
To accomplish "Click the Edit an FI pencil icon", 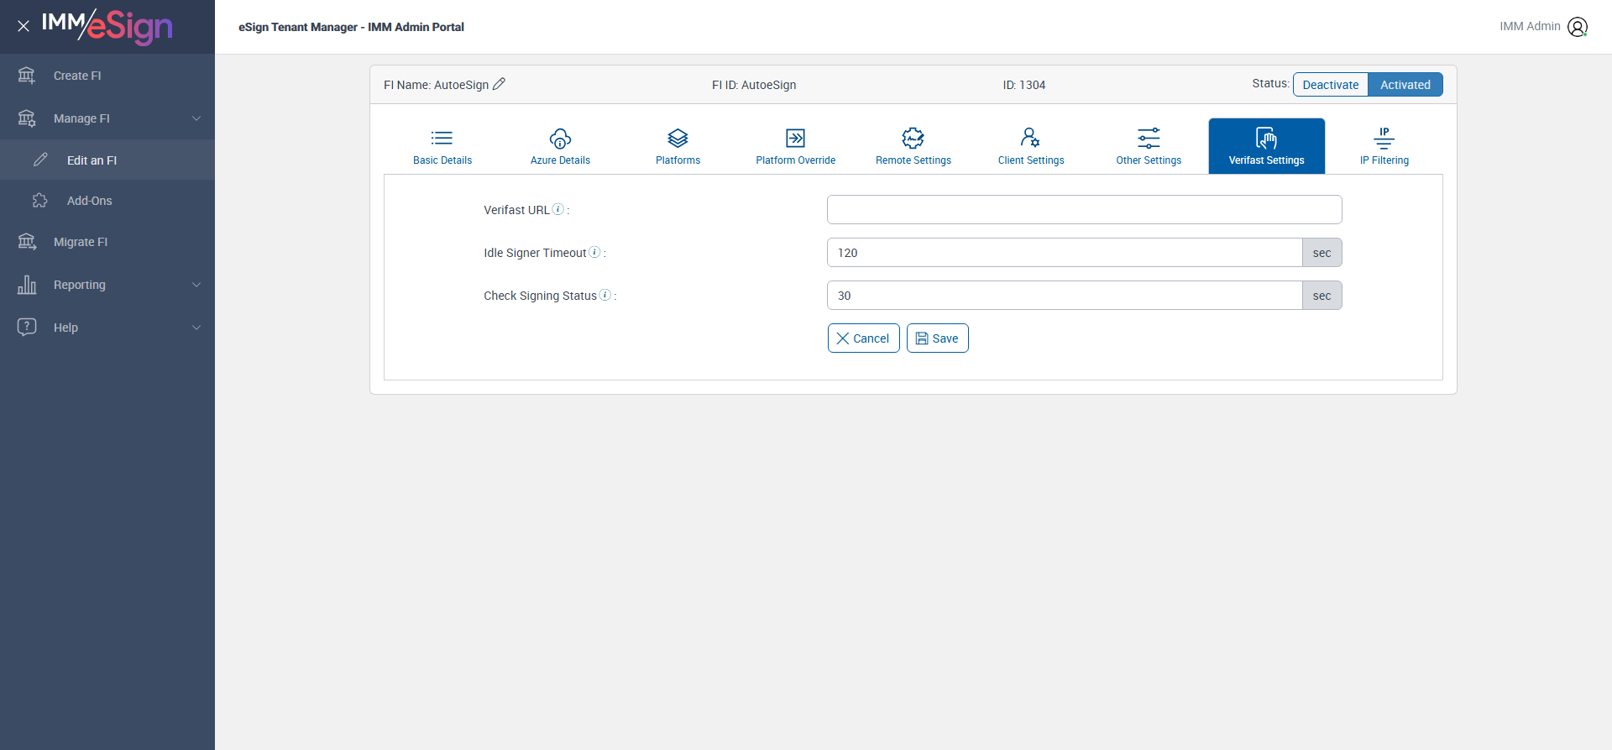I will [40, 160].
